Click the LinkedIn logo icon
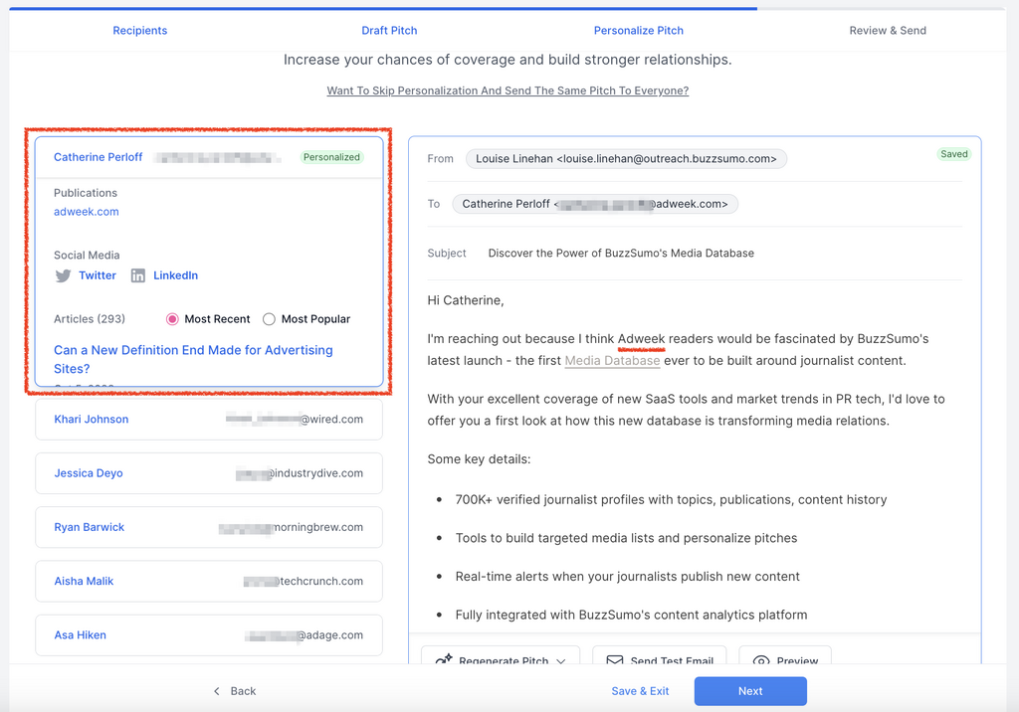The image size is (1019, 712). pos(138,275)
